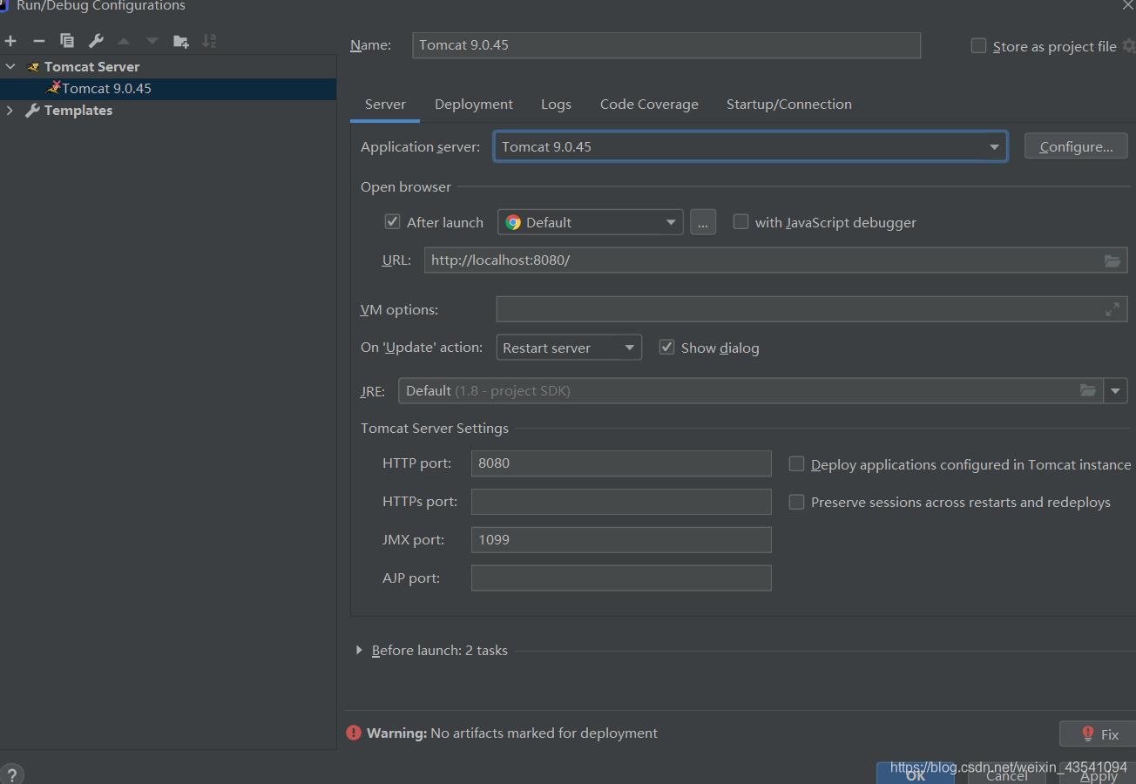Create new folder for configurations
1136x784 pixels.
[180, 41]
